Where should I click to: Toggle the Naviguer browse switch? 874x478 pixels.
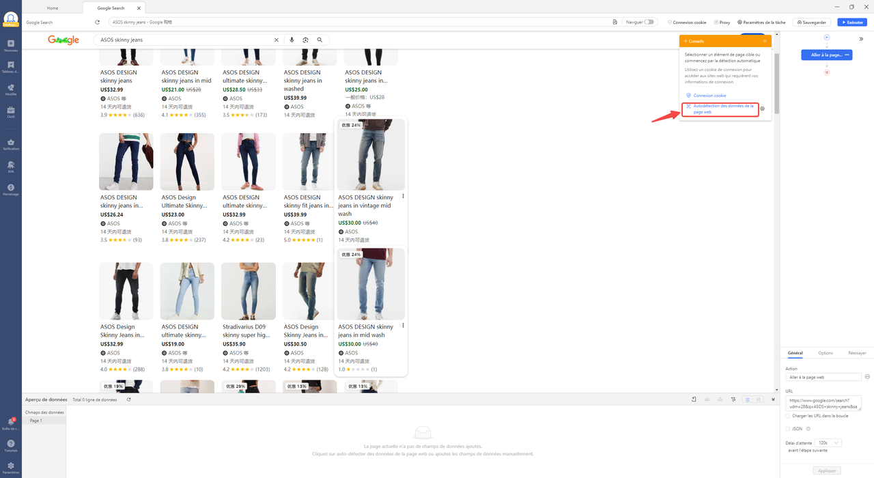(649, 22)
